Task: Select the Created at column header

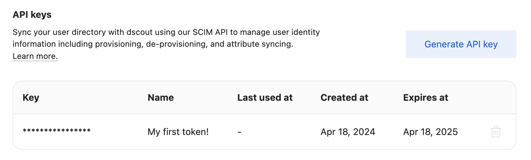Action: coord(344,97)
